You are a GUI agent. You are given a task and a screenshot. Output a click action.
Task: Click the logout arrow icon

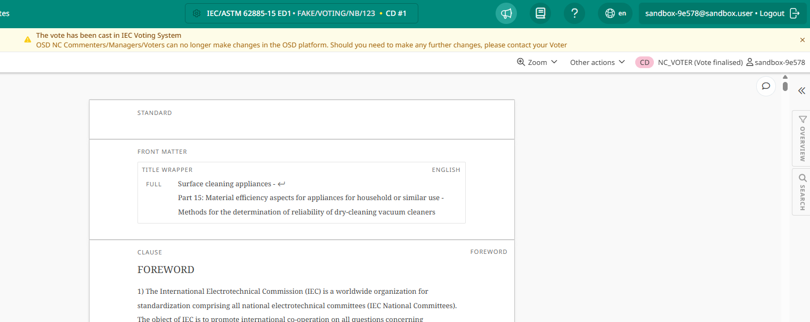[795, 13]
